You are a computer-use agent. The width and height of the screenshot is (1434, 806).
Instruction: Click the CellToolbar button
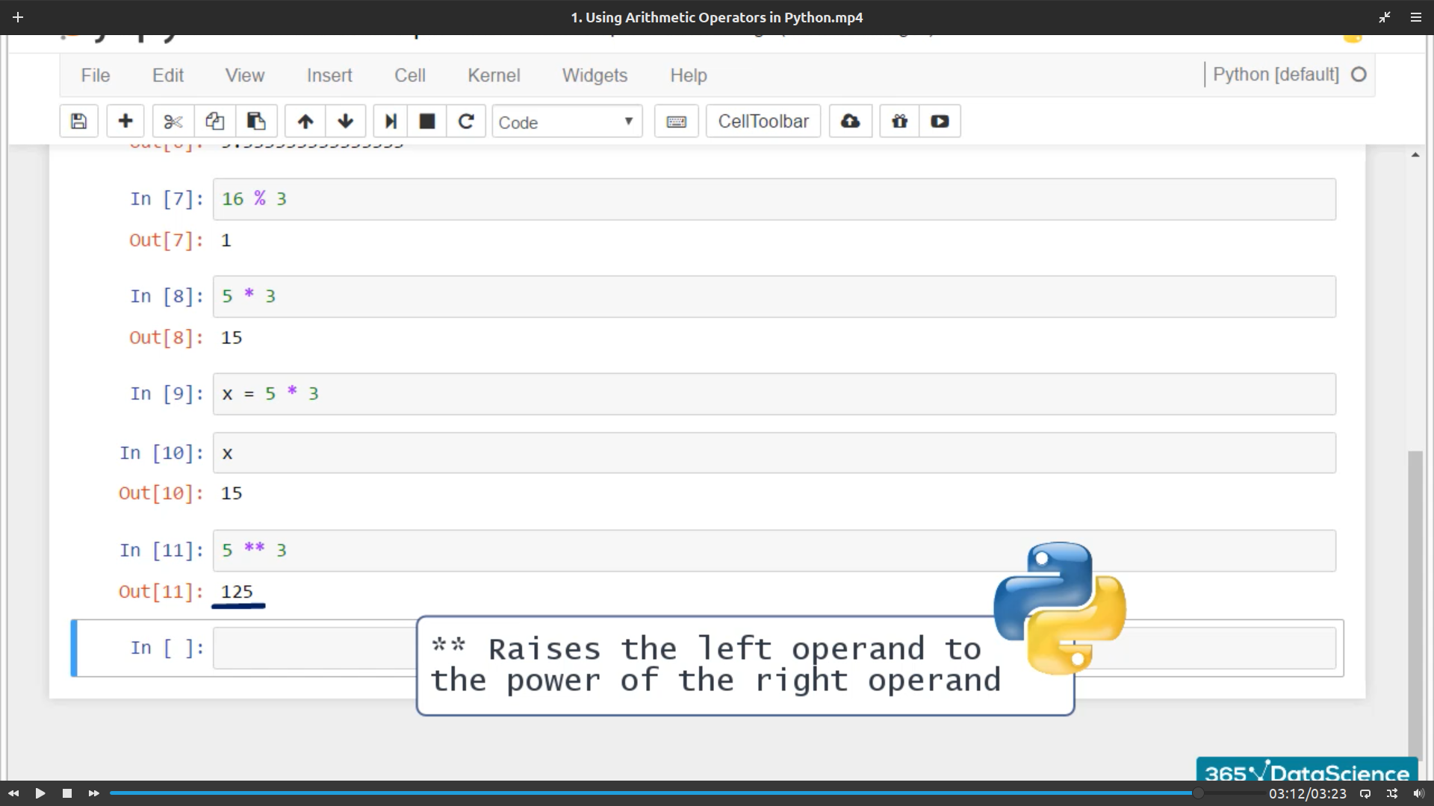(763, 122)
